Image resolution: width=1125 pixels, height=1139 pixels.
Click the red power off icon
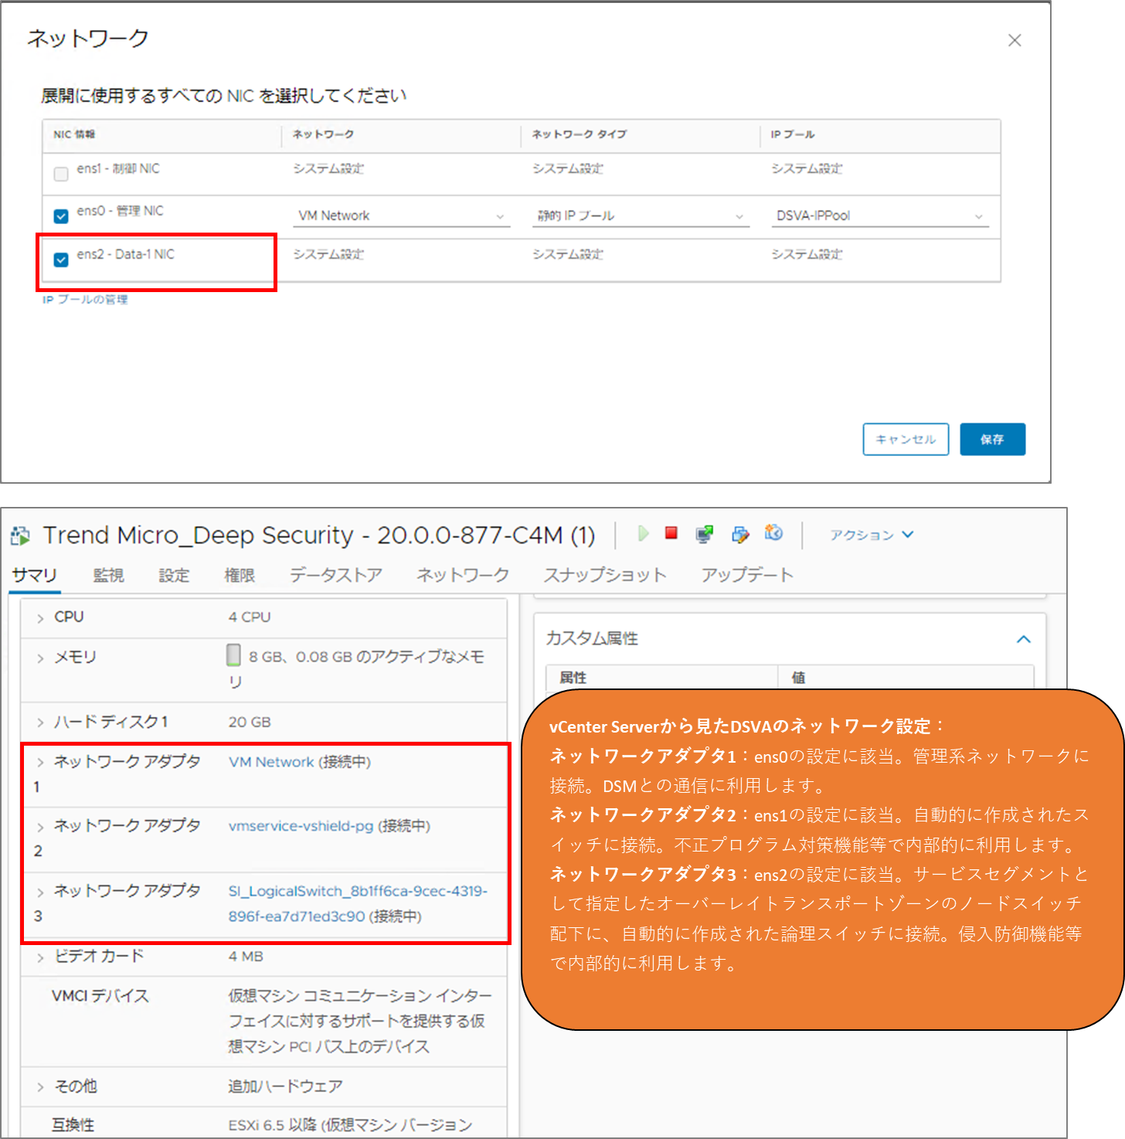671,533
